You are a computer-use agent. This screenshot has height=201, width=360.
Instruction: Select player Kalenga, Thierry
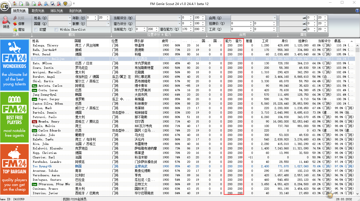pyautogui.click(x=45, y=45)
